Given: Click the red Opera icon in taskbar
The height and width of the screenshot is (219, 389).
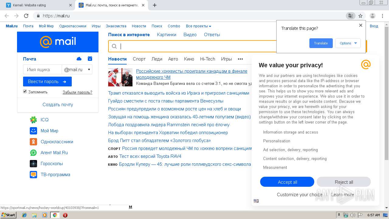Looking at the screenshot, I should (65, 215).
